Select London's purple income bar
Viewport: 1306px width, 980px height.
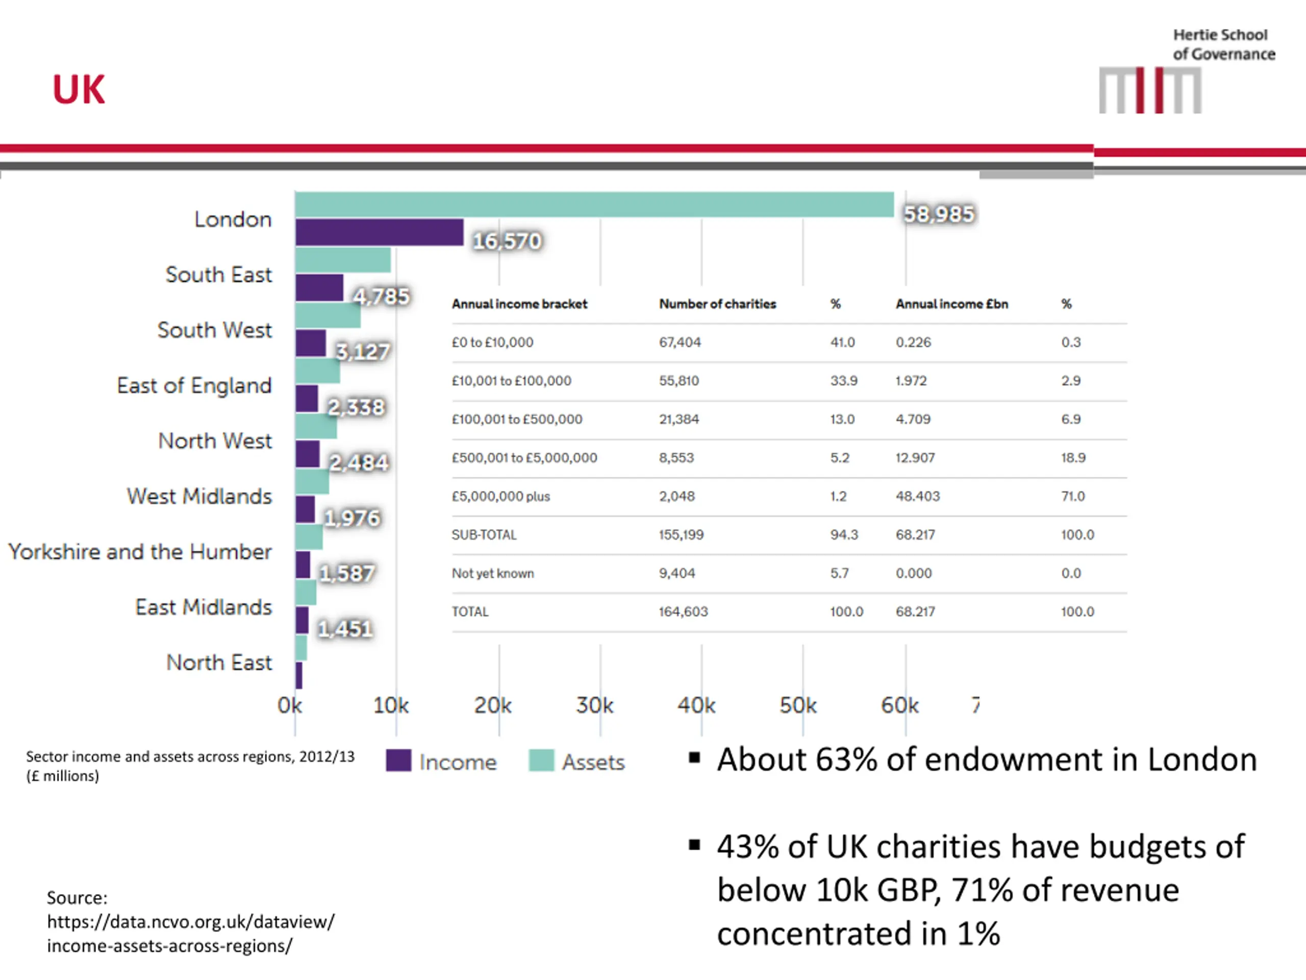pyautogui.click(x=380, y=232)
